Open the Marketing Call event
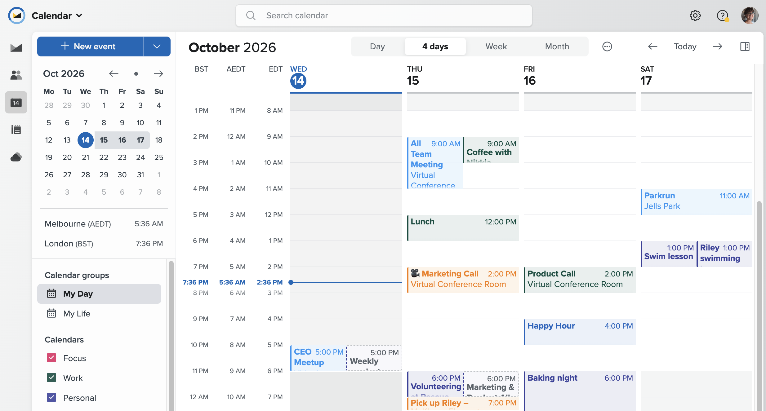Viewport: 766px width, 411px height. point(463,280)
